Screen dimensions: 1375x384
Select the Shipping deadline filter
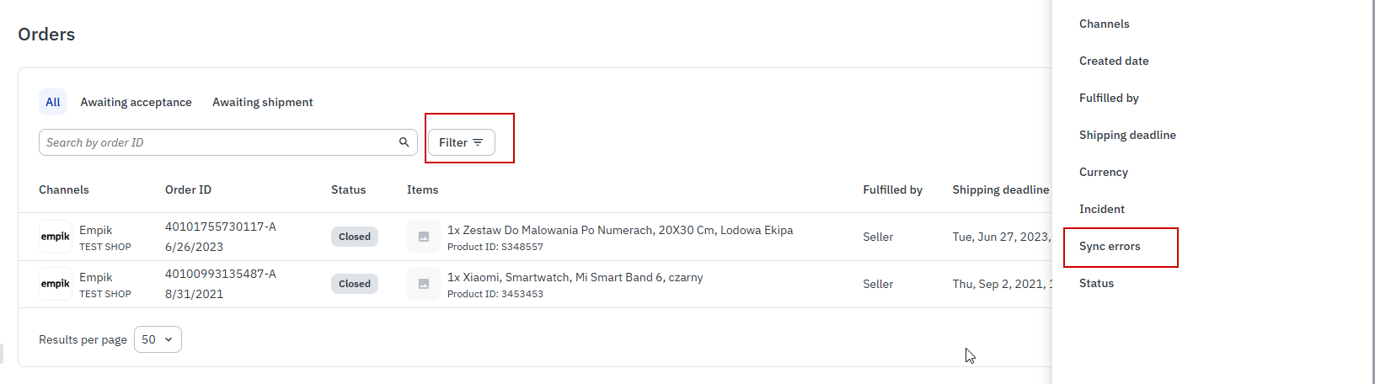1127,135
